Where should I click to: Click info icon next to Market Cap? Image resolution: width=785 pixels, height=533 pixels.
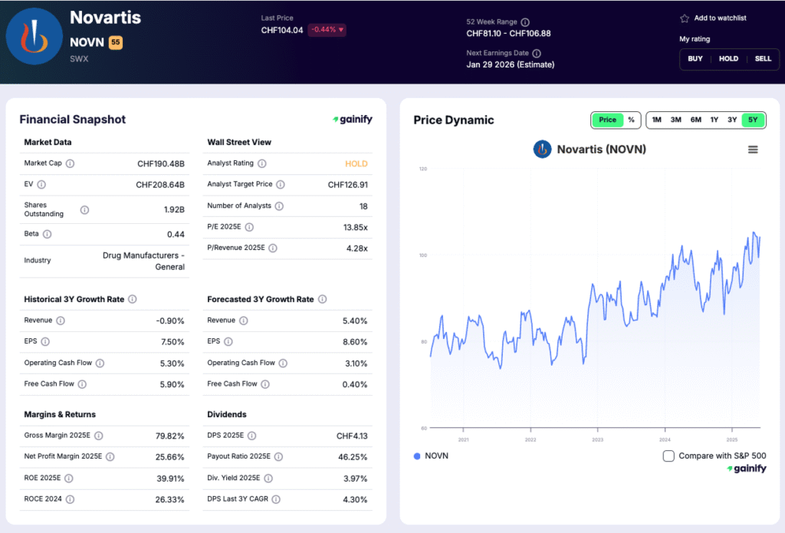[x=71, y=163]
